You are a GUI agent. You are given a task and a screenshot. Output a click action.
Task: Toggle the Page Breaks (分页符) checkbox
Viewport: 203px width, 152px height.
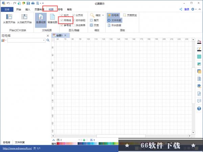pyautogui.click(x=74, y=15)
